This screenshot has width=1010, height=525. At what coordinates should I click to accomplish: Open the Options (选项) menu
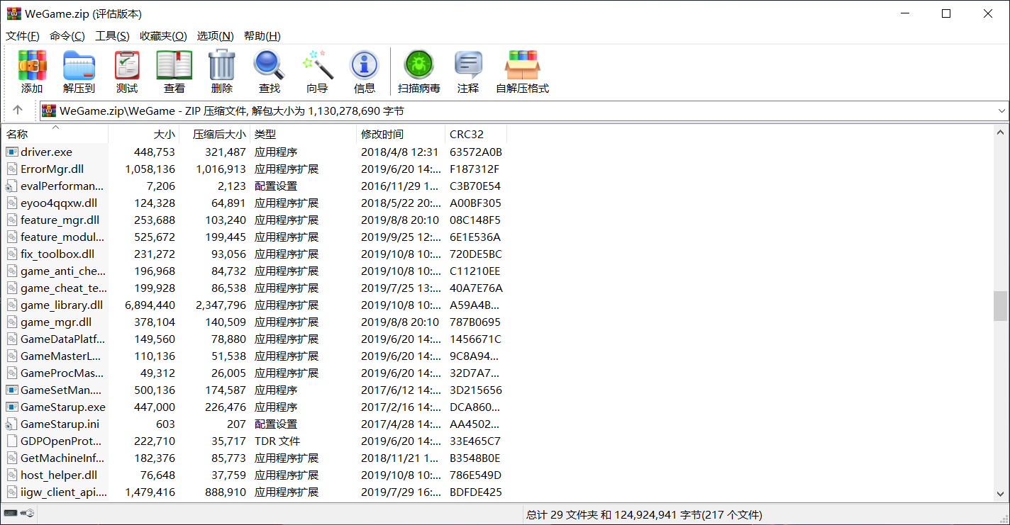tap(216, 36)
